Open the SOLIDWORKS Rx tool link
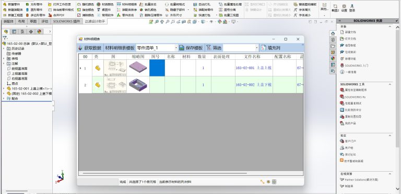401x194 pixels. tap(356, 97)
